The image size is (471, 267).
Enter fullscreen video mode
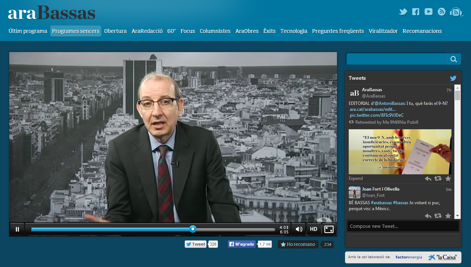click(x=329, y=229)
